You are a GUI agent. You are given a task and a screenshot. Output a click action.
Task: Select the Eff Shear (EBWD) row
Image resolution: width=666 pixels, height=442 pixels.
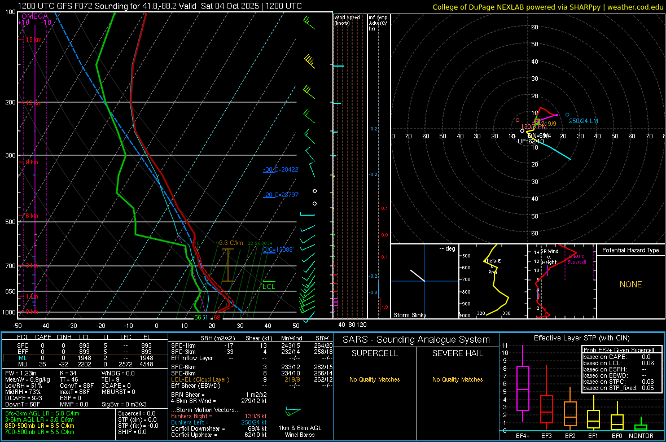[252, 386]
